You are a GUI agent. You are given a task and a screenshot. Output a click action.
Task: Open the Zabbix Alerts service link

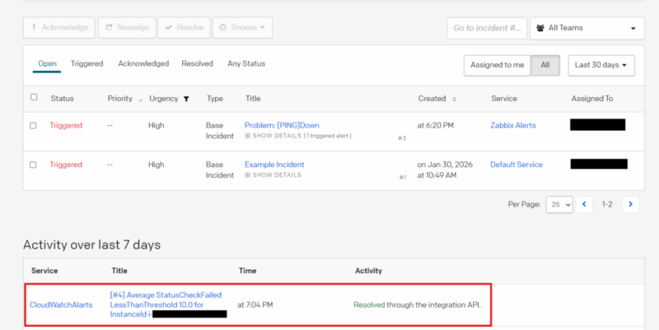[x=512, y=125]
